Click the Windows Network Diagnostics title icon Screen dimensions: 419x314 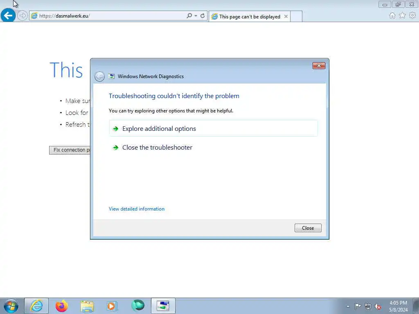[111, 76]
